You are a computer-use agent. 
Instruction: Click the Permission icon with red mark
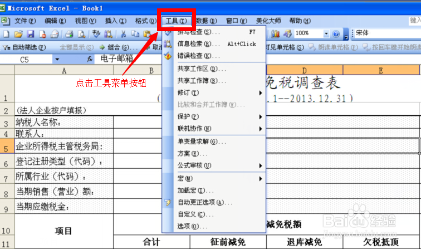42,34
